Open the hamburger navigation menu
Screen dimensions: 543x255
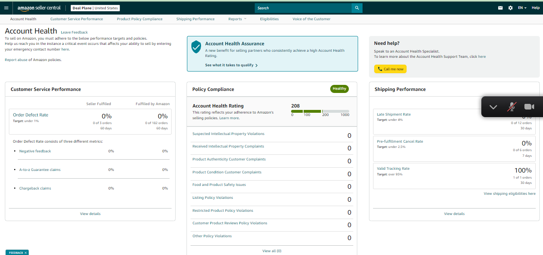coord(6,8)
